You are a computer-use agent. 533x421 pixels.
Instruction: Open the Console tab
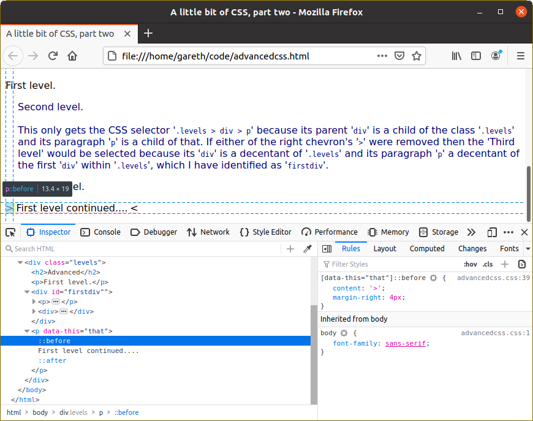click(100, 232)
